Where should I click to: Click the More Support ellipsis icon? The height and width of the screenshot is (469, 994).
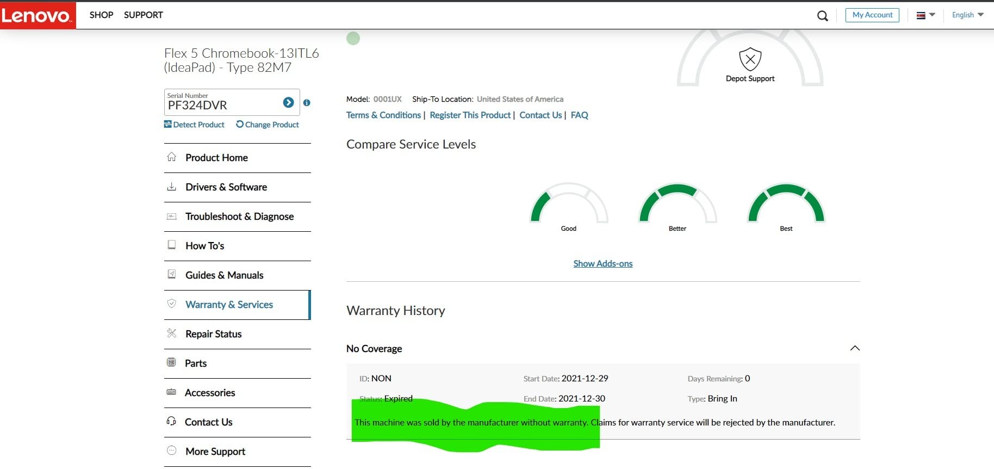[x=171, y=451]
